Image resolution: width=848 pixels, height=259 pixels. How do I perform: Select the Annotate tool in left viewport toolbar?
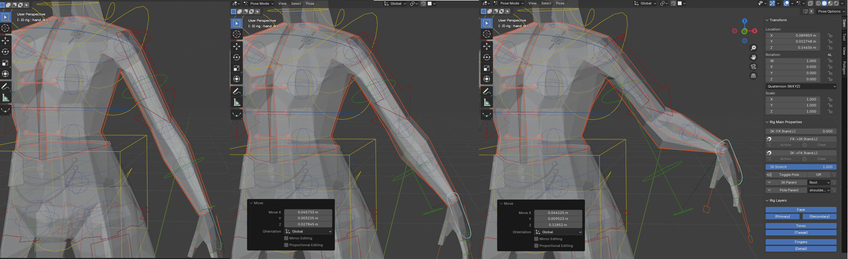(6, 87)
